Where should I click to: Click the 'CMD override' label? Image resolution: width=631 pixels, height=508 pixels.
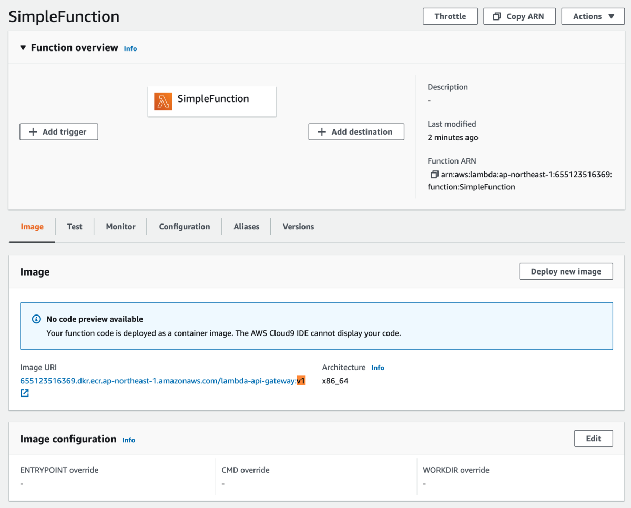click(246, 470)
